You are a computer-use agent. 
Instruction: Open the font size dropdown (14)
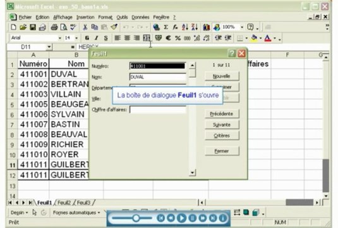pyautogui.click(x=76, y=38)
